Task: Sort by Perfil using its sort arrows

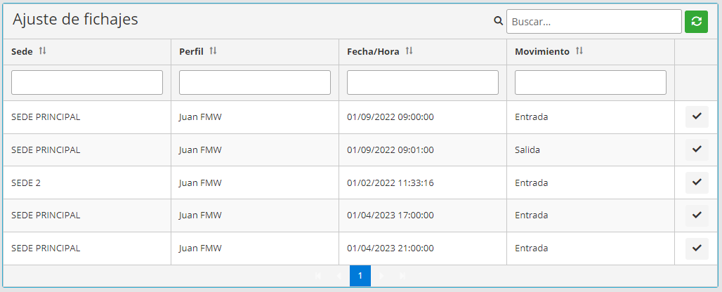Action: pos(213,51)
